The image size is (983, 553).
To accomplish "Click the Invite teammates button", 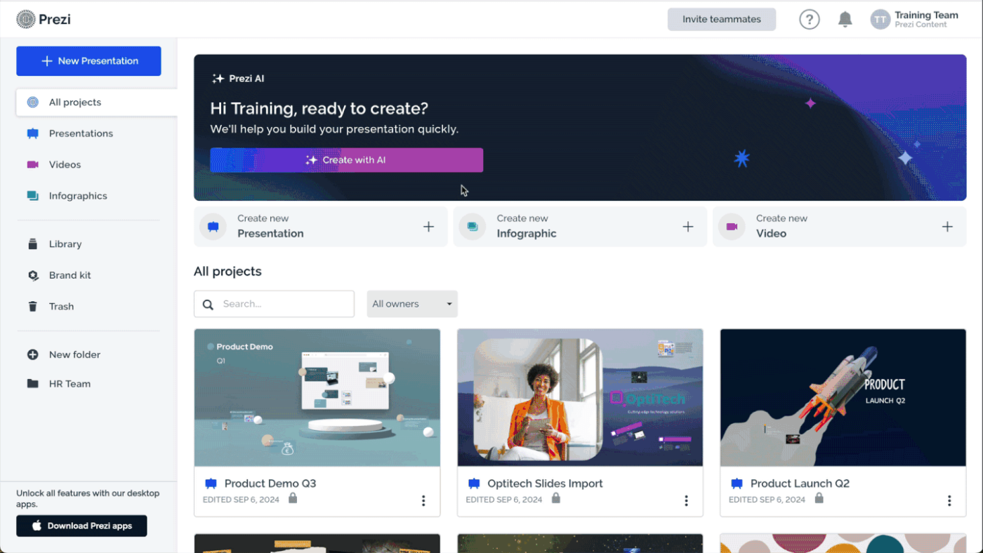I will pos(722,20).
